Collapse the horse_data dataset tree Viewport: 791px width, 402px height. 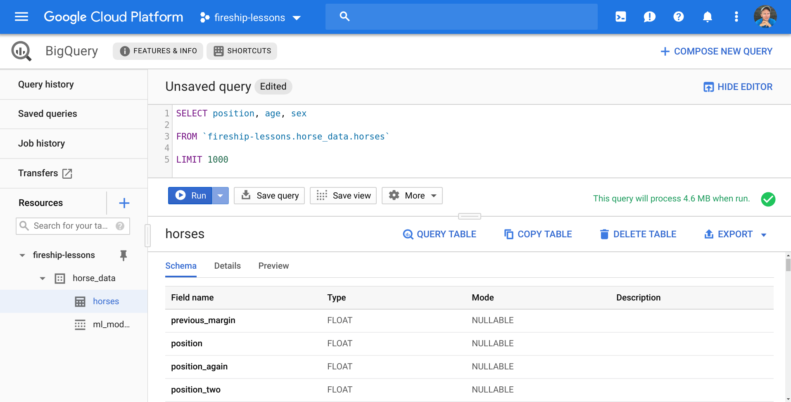[43, 279]
